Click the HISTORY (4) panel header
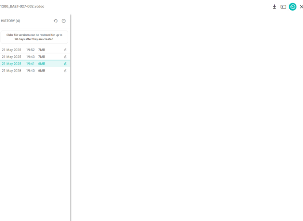The height and width of the screenshot is (221, 303). [11, 21]
